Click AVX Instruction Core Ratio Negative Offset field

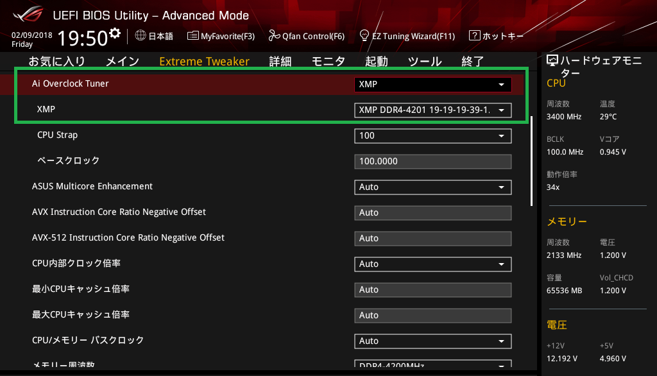coord(433,213)
